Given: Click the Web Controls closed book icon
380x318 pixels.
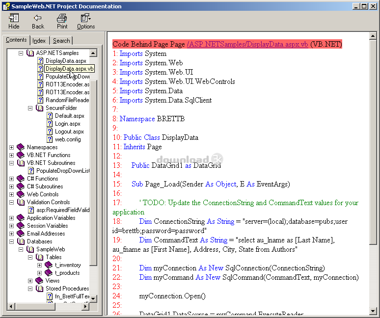Looking at the screenshot, I should pos(21,194).
